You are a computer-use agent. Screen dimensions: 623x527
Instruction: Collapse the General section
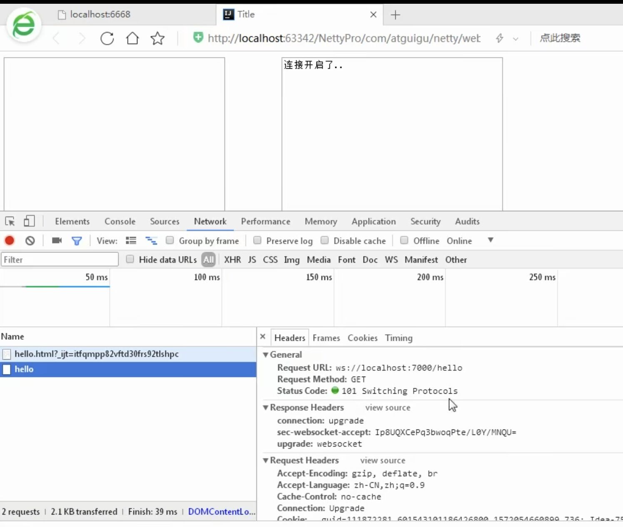266,355
